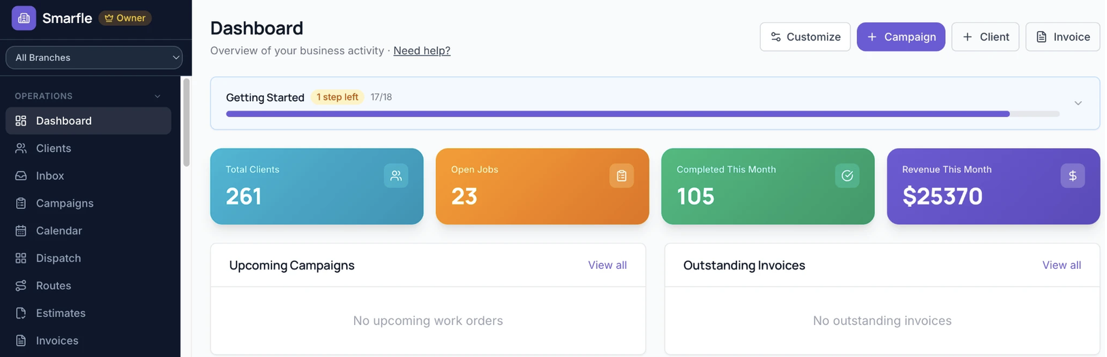Click the clipboard icon on the Open Jobs card
The image size is (1107, 357).
point(621,176)
